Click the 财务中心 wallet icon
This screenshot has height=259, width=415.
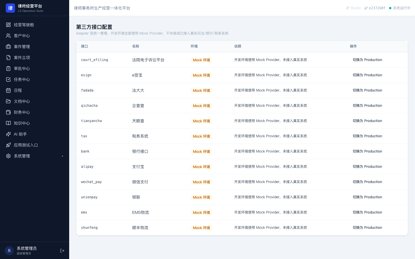8,112
